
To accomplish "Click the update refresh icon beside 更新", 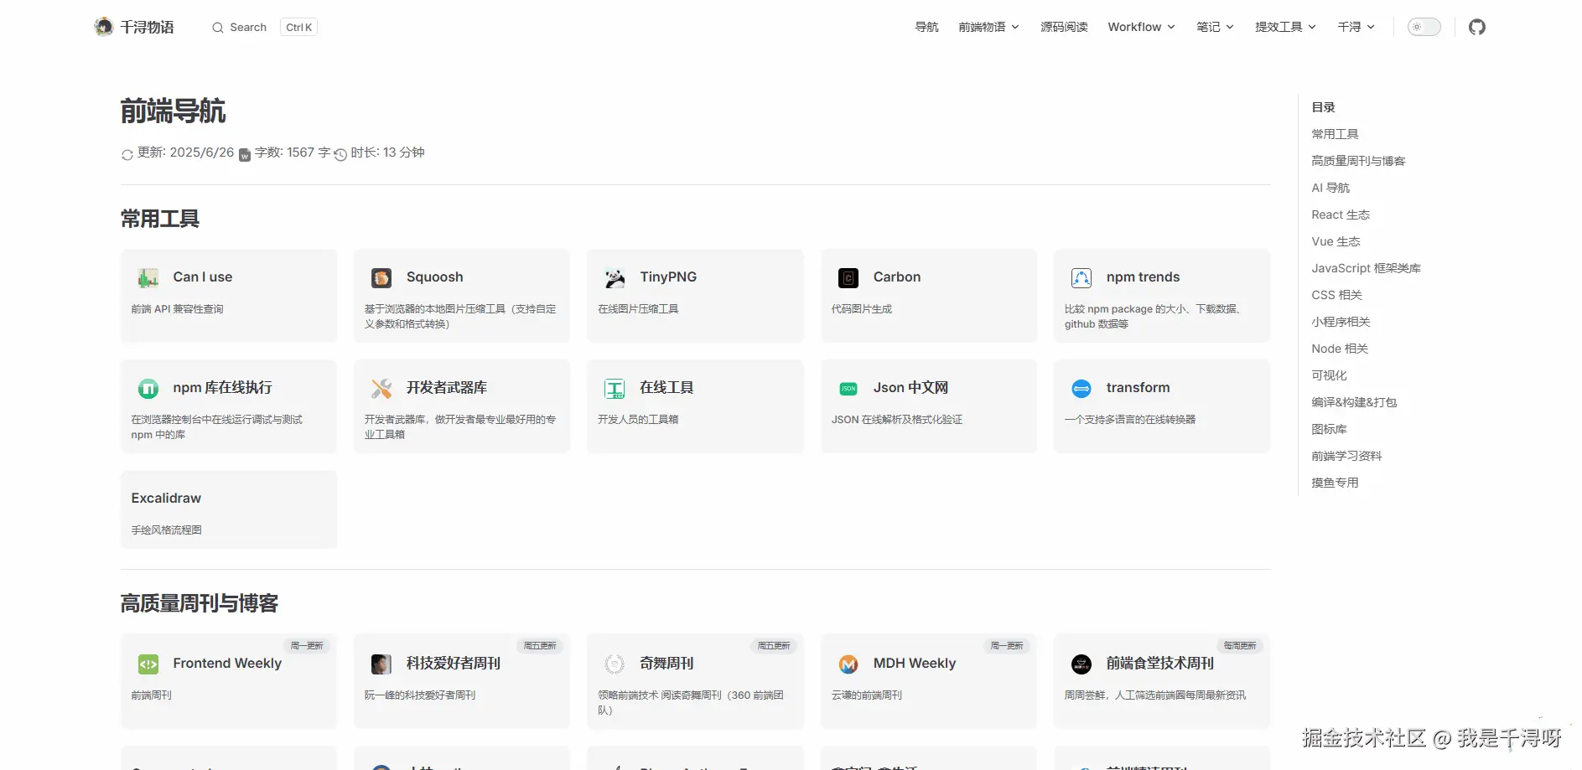I will pos(127,154).
